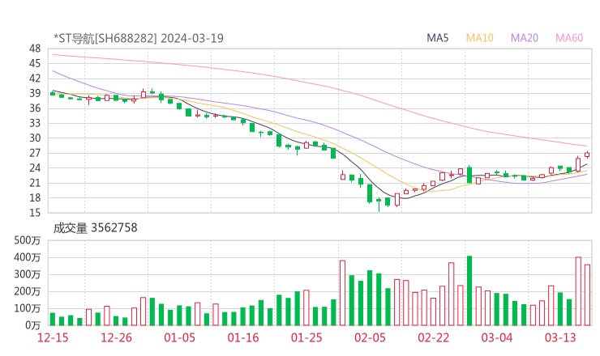Click the 30 price axis label
This screenshot has height=356, width=600.
(x=35, y=138)
